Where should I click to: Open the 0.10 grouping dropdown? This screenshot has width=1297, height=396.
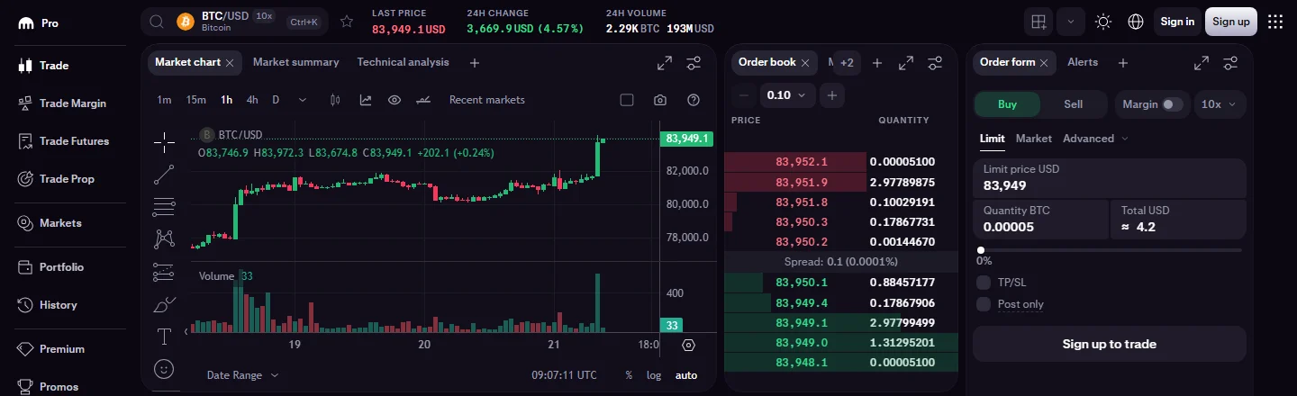[x=788, y=94]
